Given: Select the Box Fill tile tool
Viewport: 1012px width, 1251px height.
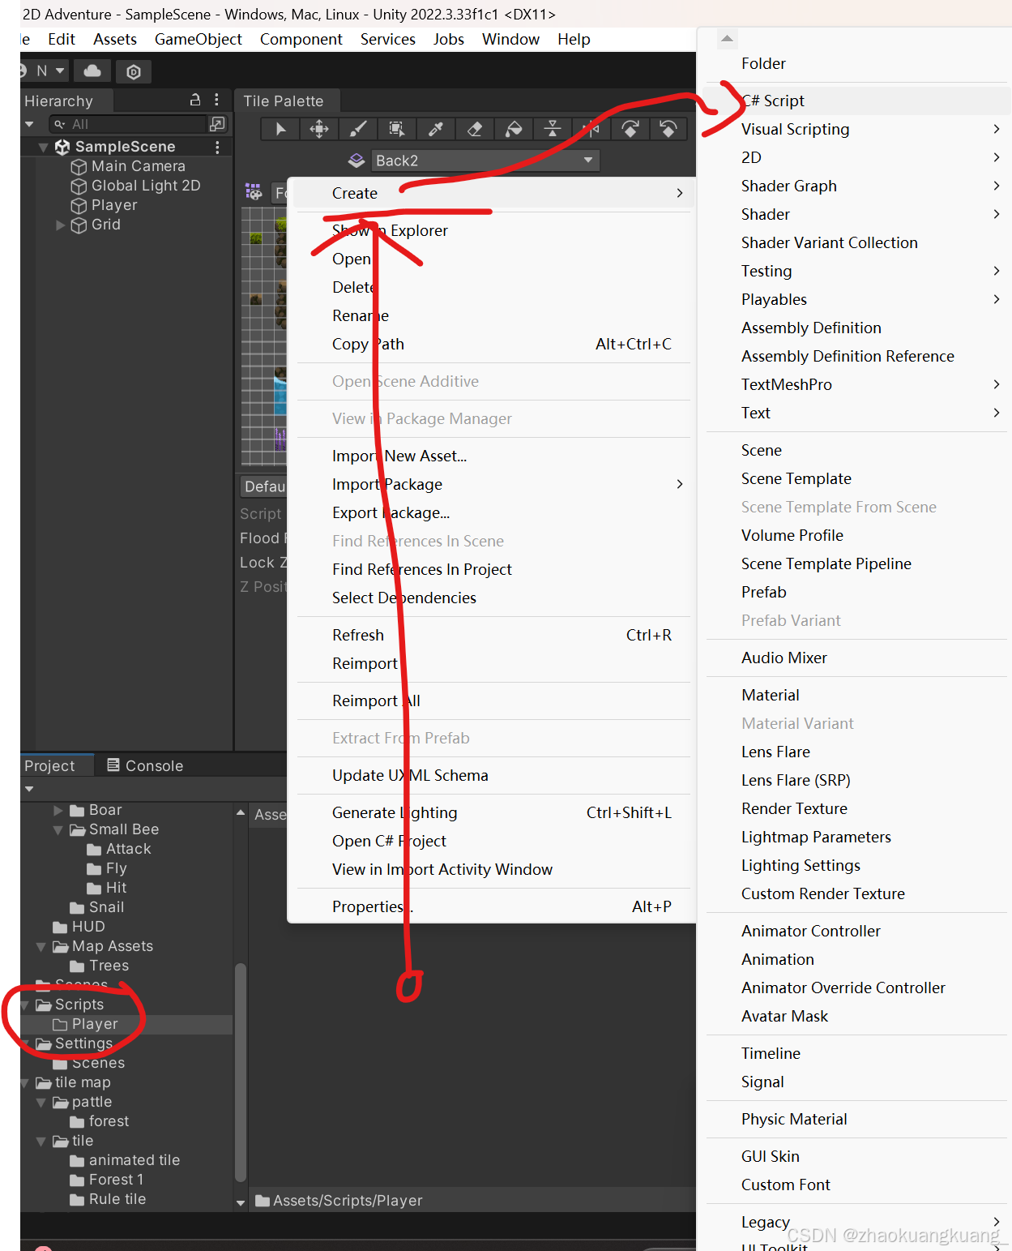Looking at the screenshot, I should coord(396,129).
